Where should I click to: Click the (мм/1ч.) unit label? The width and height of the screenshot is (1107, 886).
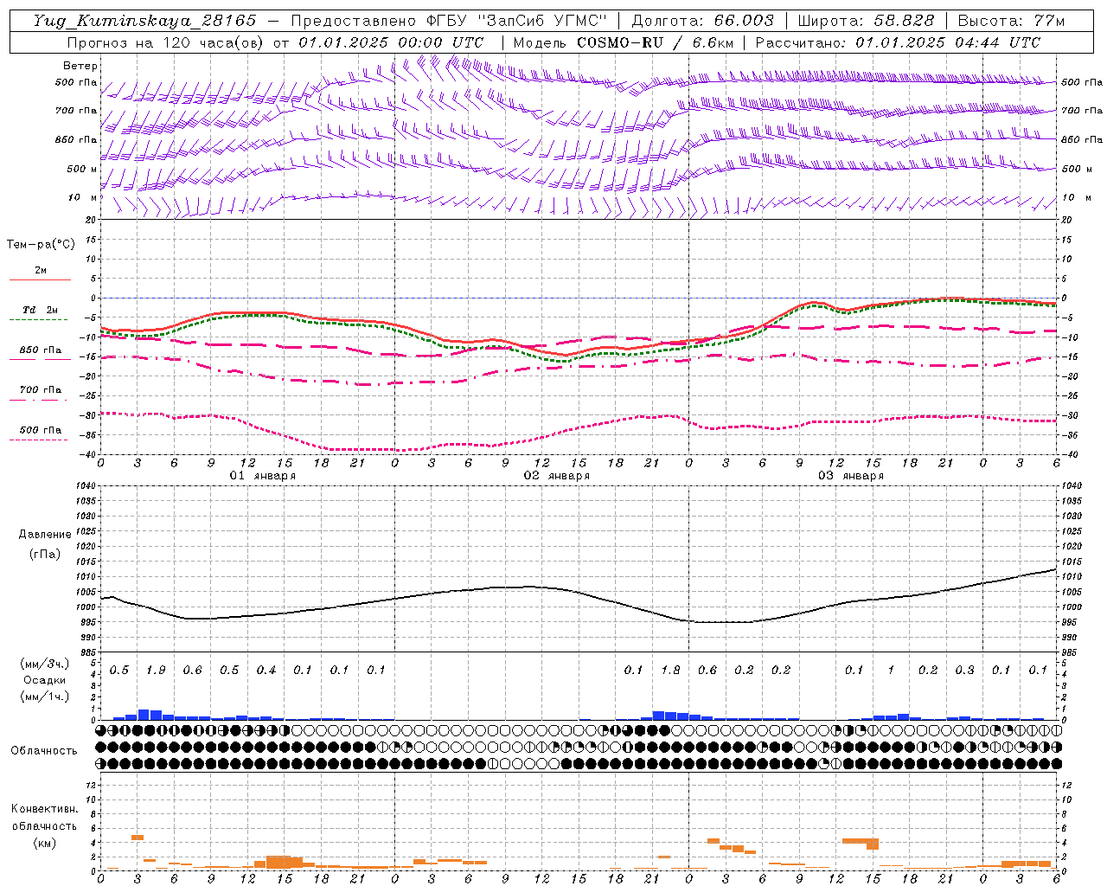(45, 697)
